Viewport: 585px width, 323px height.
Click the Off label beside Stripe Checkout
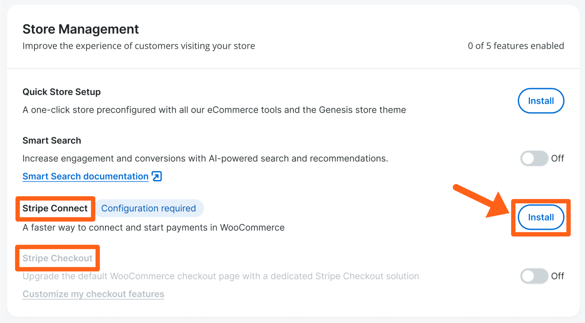(x=558, y=276)
